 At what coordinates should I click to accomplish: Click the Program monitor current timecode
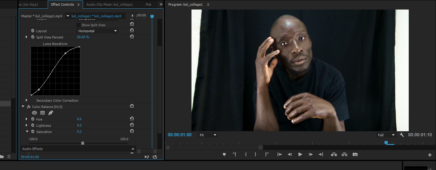click(179, 135)
